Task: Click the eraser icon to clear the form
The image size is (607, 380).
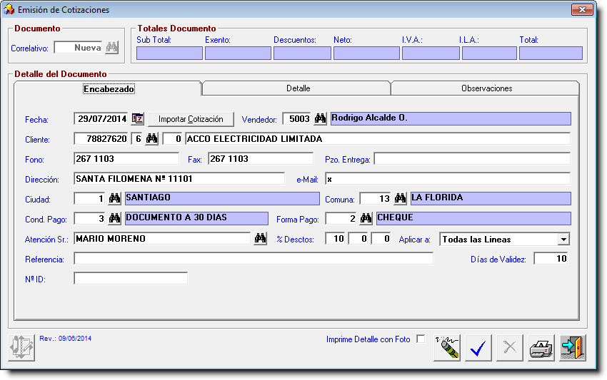Action: point(447,348)
